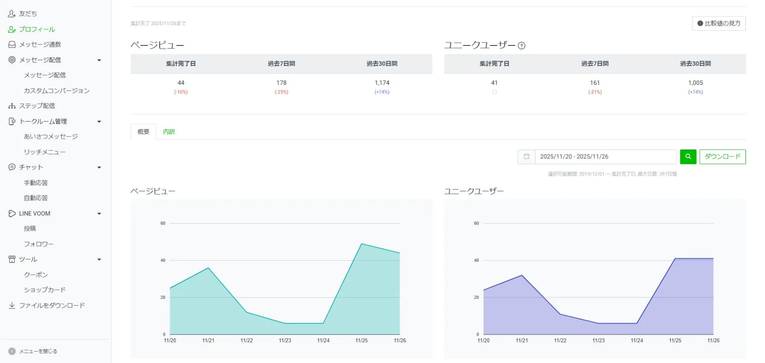Open リッチメニュー sub-item
This screenshot has height=363, width=765.
[45, 152]
